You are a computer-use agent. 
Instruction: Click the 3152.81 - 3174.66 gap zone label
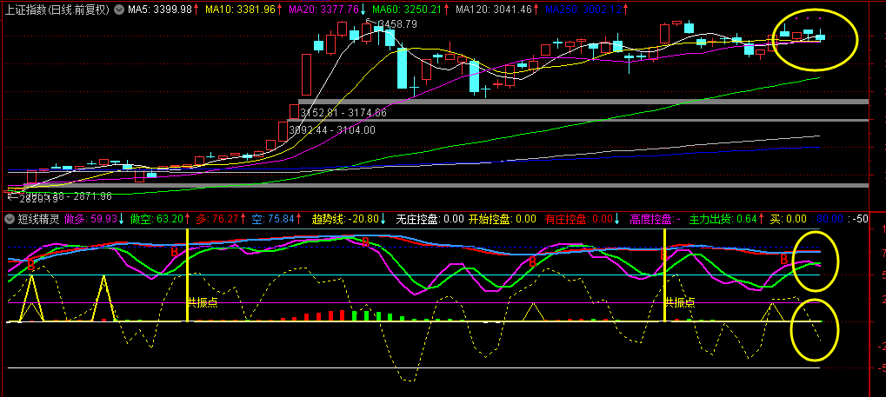[343, 113]
